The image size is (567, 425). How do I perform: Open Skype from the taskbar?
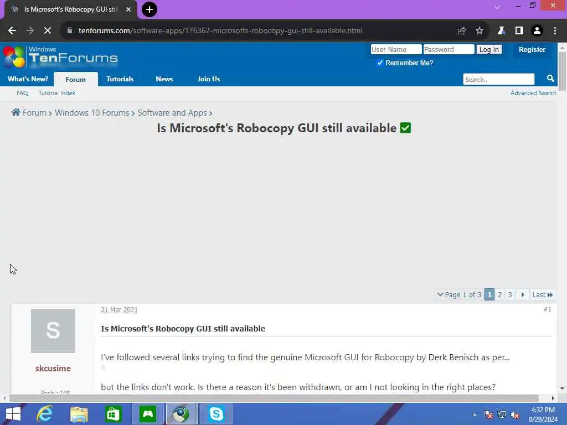point(217,414)
